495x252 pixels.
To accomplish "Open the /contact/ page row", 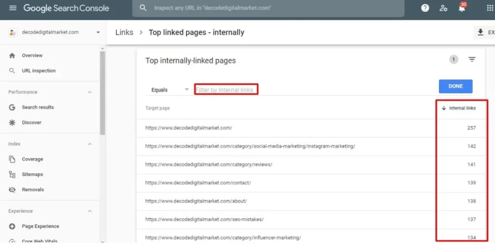I will pyautogui.click(x=311, y=183).
